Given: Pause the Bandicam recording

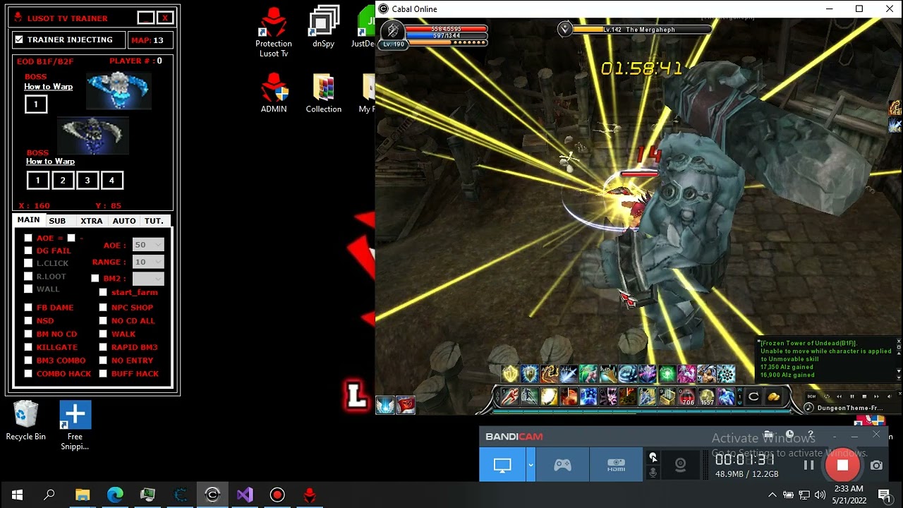Looking at the screenshot, I should coord(808,466).
